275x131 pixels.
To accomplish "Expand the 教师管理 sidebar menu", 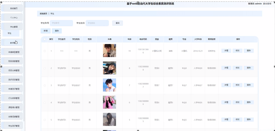I will tap(12, 43).
